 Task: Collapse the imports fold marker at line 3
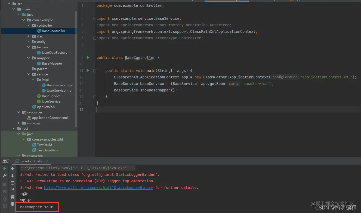(95, 18)
